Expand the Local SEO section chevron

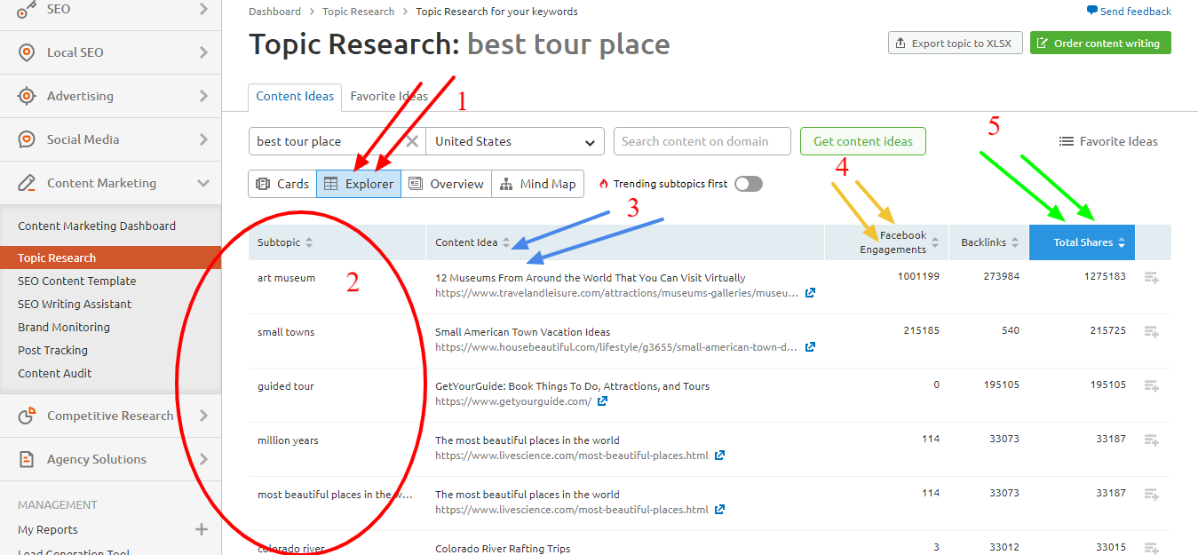[x=203, y=52]
